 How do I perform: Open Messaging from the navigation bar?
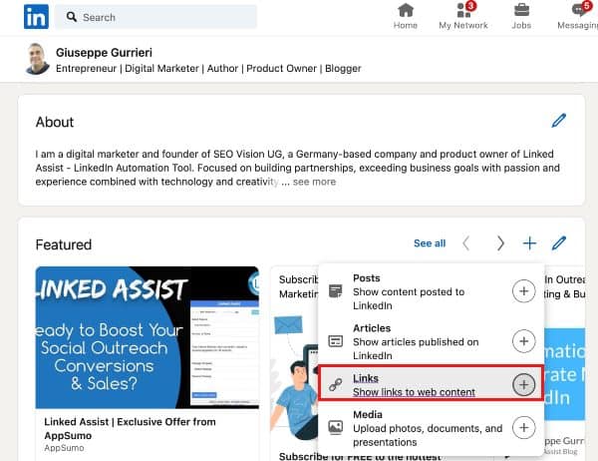[578, 16]
